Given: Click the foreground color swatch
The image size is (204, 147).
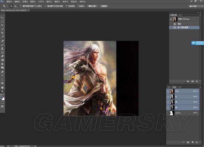Looking at the screenshot, I should 1,97.
